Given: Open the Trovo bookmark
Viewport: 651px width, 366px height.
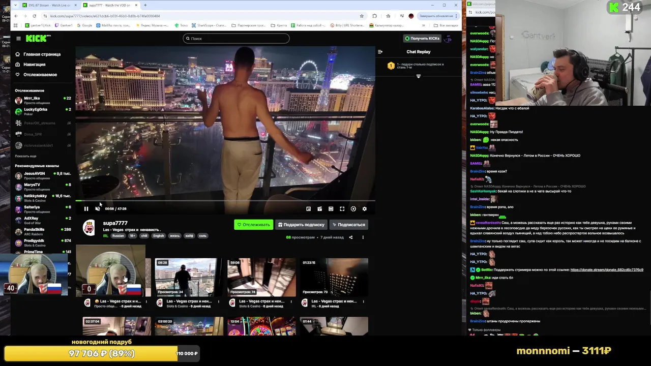Looking at the screenshot, I should coord(181,25).
